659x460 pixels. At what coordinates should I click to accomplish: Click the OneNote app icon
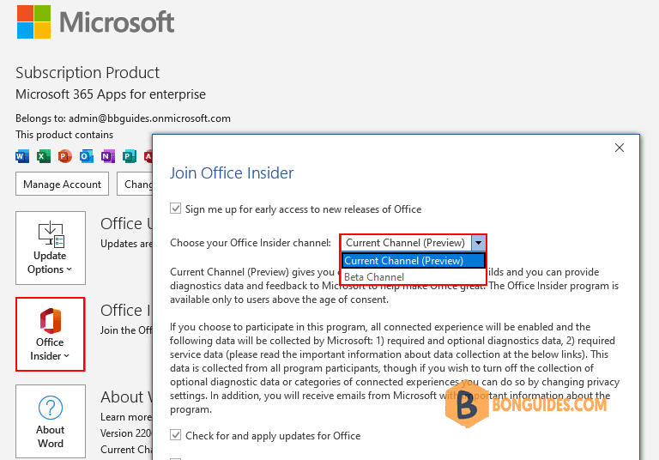coord(107,156)
